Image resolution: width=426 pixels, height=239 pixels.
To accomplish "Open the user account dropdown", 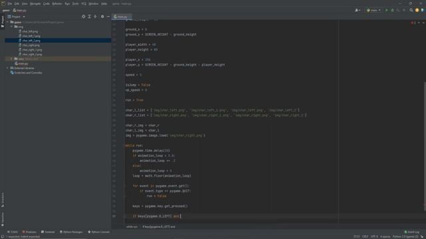I will pyautogui.click(x=358, y=11).
